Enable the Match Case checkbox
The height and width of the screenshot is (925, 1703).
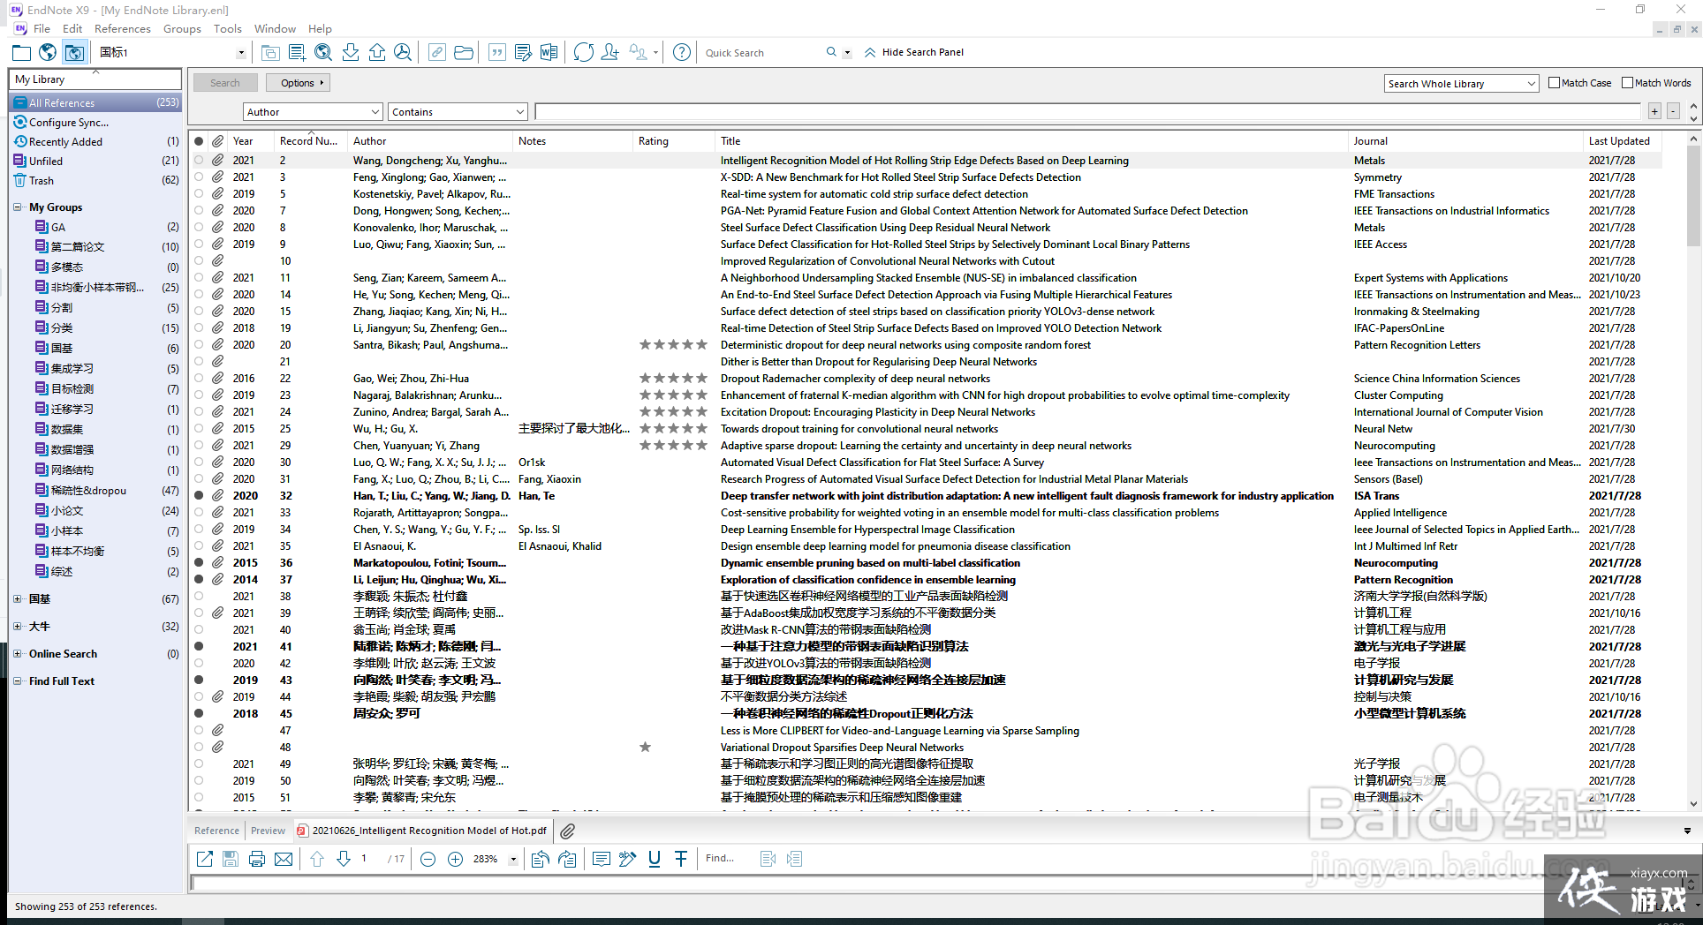(x=1555, y=83)
